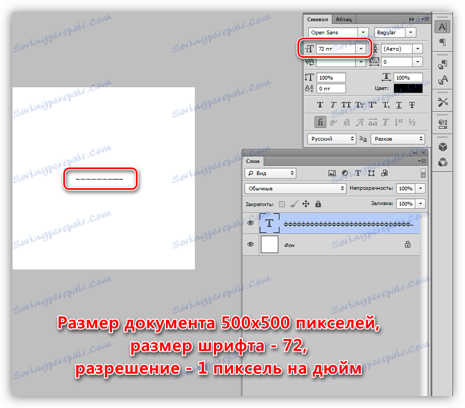Open Properties panel icon in dock

point(443,124)
